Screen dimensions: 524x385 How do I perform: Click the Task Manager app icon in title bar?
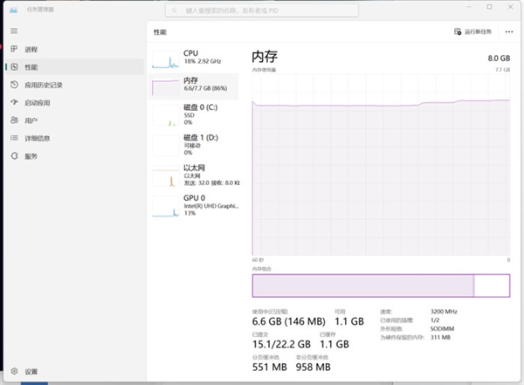[x=13, y=10]
